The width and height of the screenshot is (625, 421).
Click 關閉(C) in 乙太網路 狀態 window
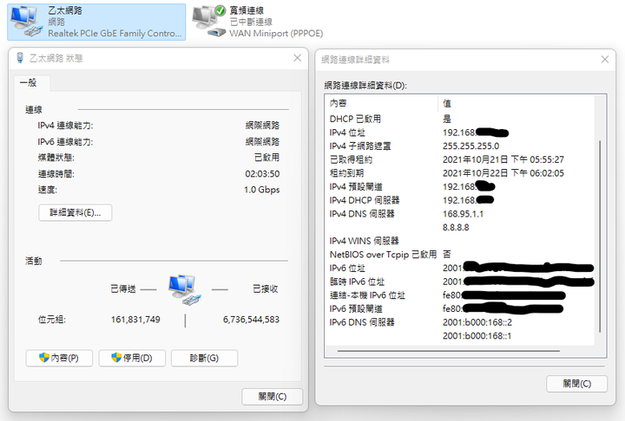[x=273, y=397]
